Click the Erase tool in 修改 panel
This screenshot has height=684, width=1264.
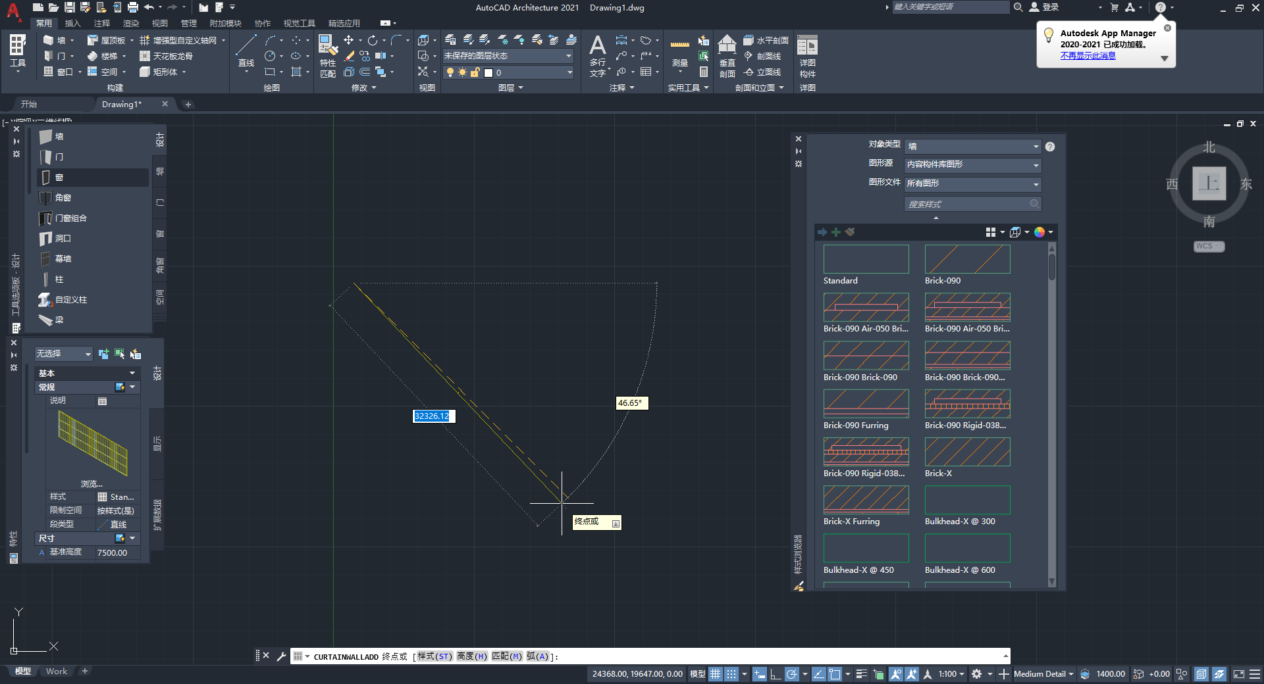[x=350, y=56]
